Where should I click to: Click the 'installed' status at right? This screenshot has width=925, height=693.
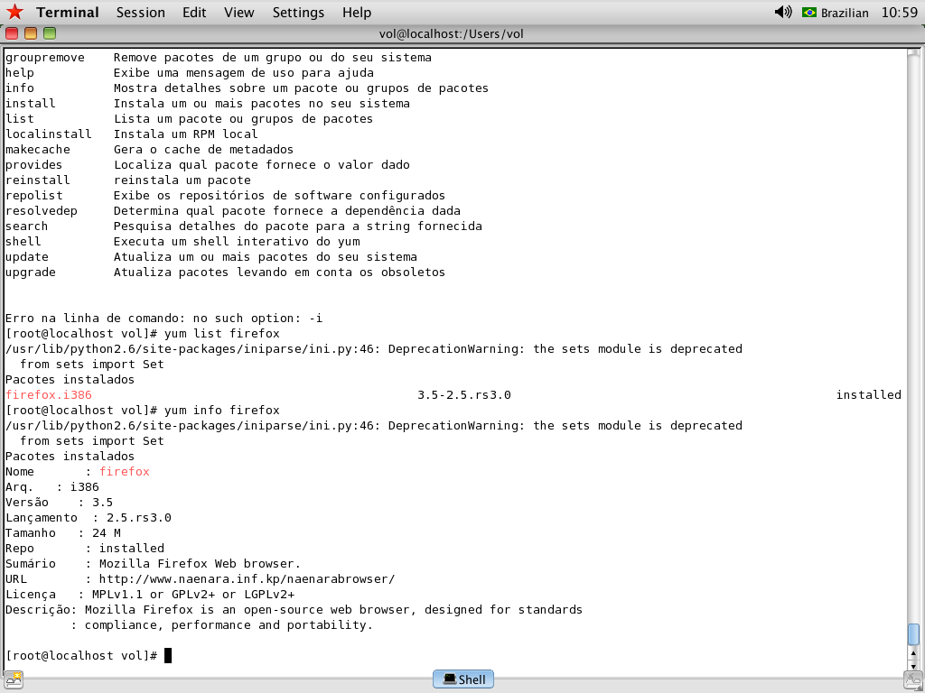click(x=868, y=395)
